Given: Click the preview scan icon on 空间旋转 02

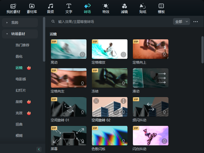Looking at the screenshot, I should tap(96, 101).
